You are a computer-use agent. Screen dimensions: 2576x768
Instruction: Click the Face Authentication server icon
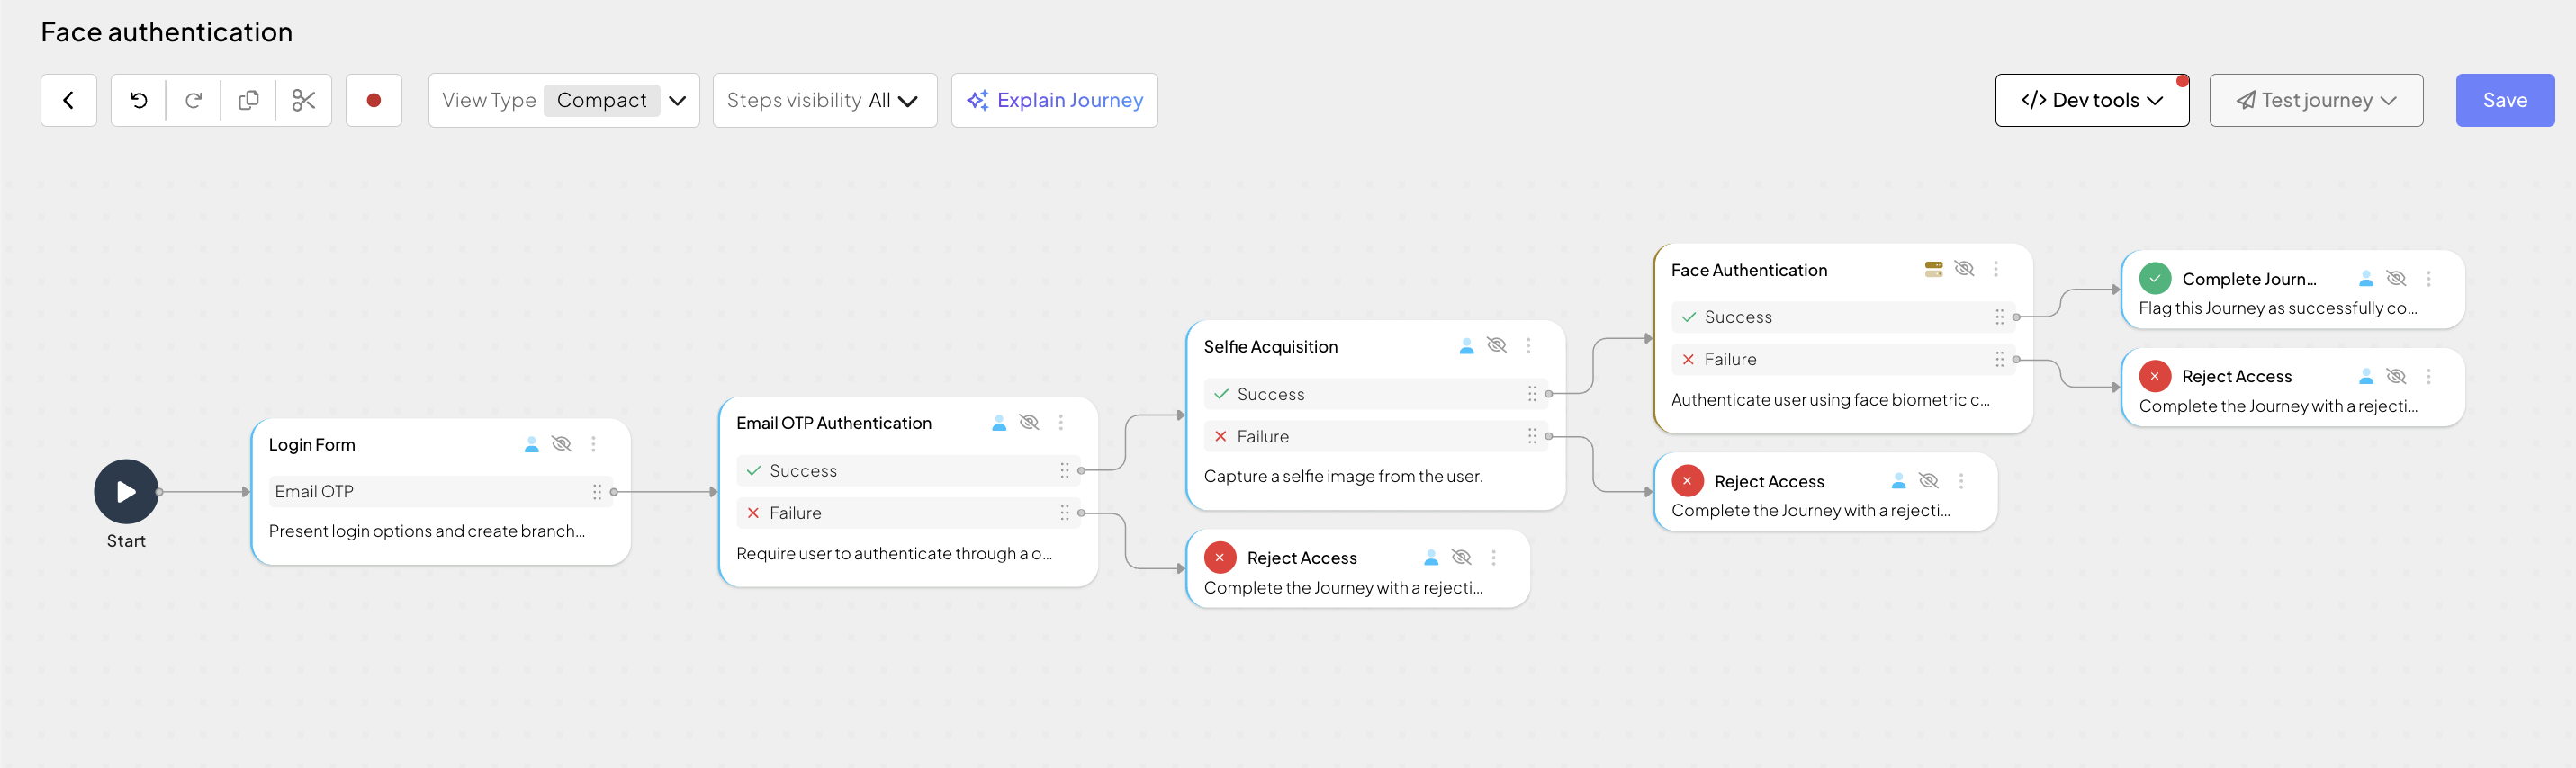[1934, 269]
